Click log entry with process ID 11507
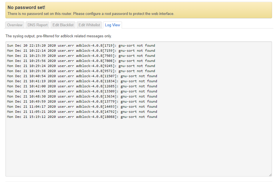The width and height of the screenshot is (278, 182). (82, 76)
